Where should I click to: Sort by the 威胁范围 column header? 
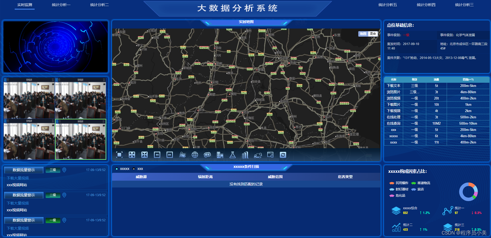coord(275,177)
